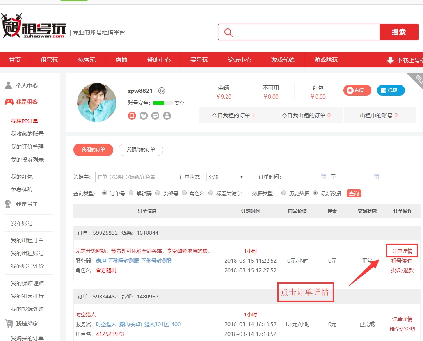Click the yen badge icon under username
The image size is (423, 341).
[x=144, y=115]
